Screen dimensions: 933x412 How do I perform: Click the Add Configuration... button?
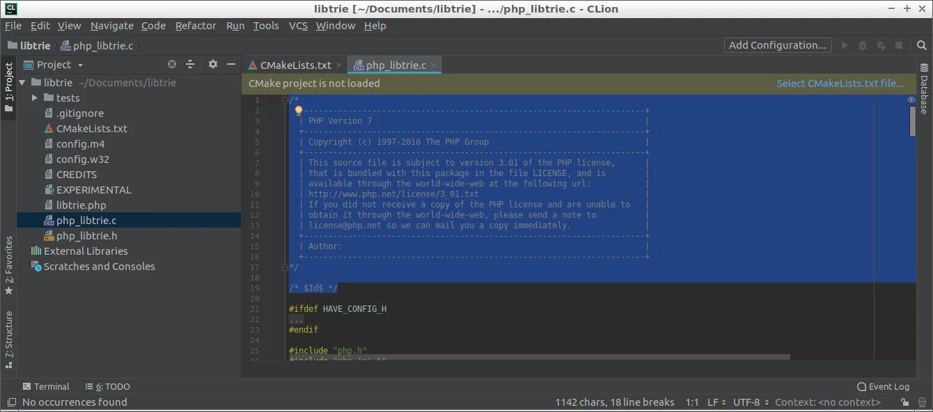pyautogui.click(x=778, y=45)
